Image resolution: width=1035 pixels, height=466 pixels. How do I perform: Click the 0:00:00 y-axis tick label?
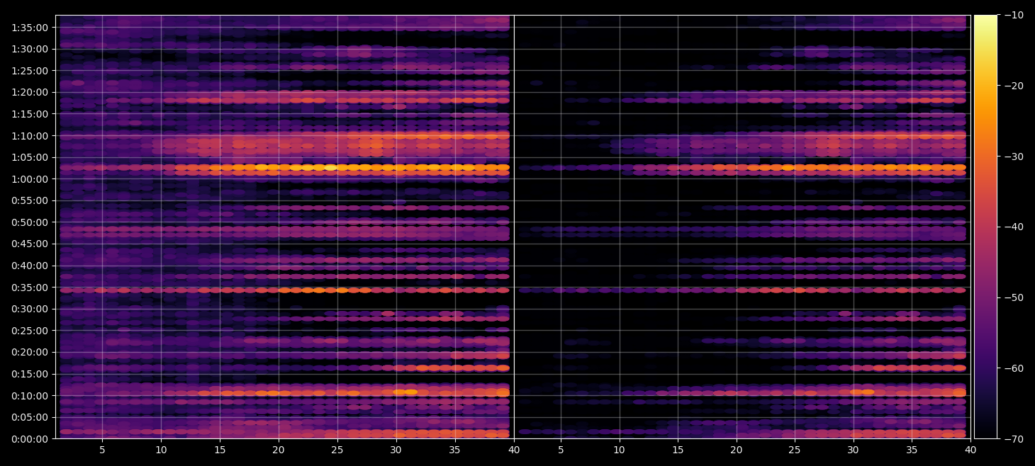pos(30,438)
